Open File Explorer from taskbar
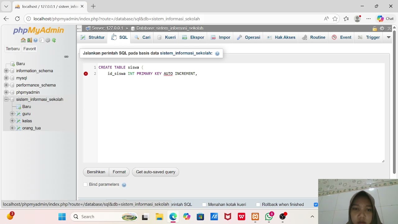Screen dimensions: 398x224 click(x=159, y=217)
